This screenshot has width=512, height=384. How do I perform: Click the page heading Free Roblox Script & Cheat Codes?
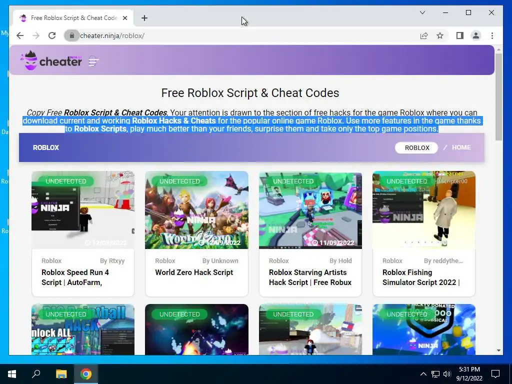pos(250,93)
